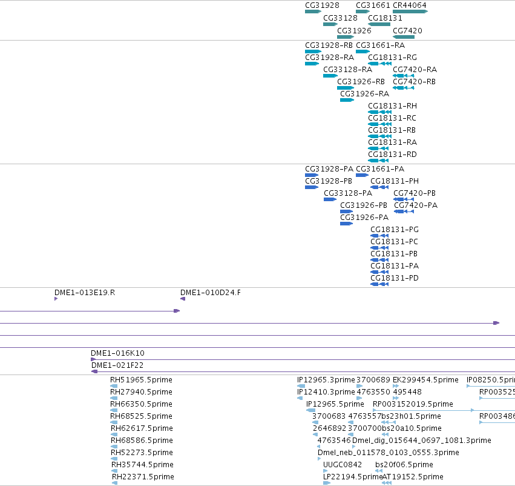The width and height of the screenshot is (515, 486).
Task: Click protein CG18131-PH
Action: [379, 187]
